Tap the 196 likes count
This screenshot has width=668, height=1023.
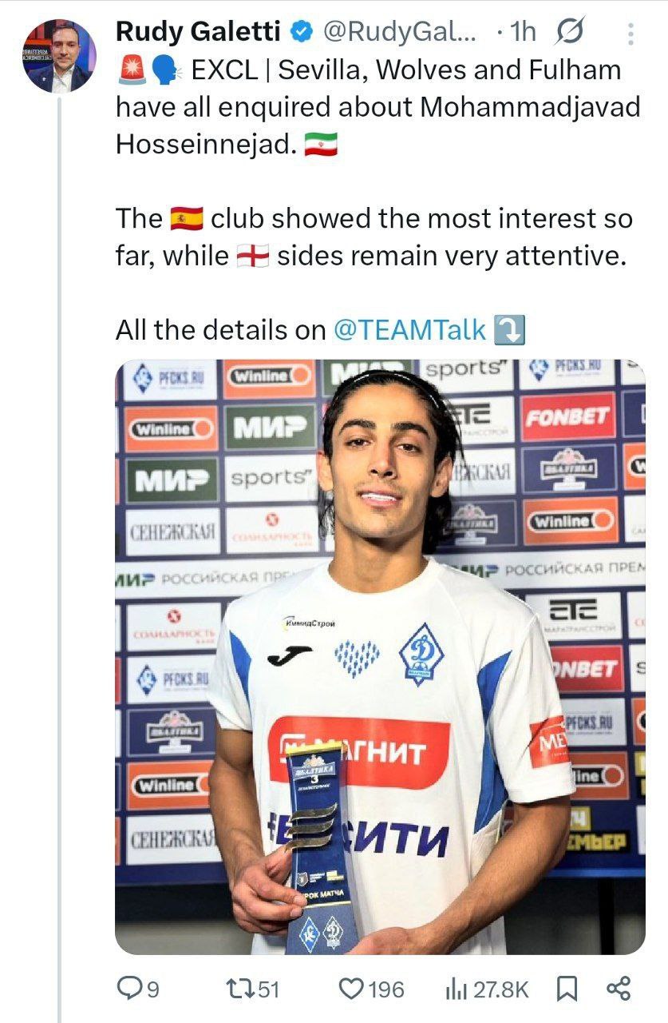385,989
